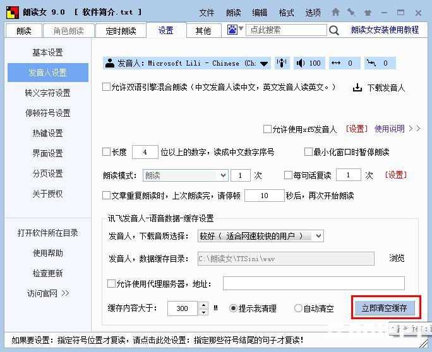Click the pin window icon
The width and height of the screenshot is (432, 352).
pyautogui.click(x=351, y=12)
